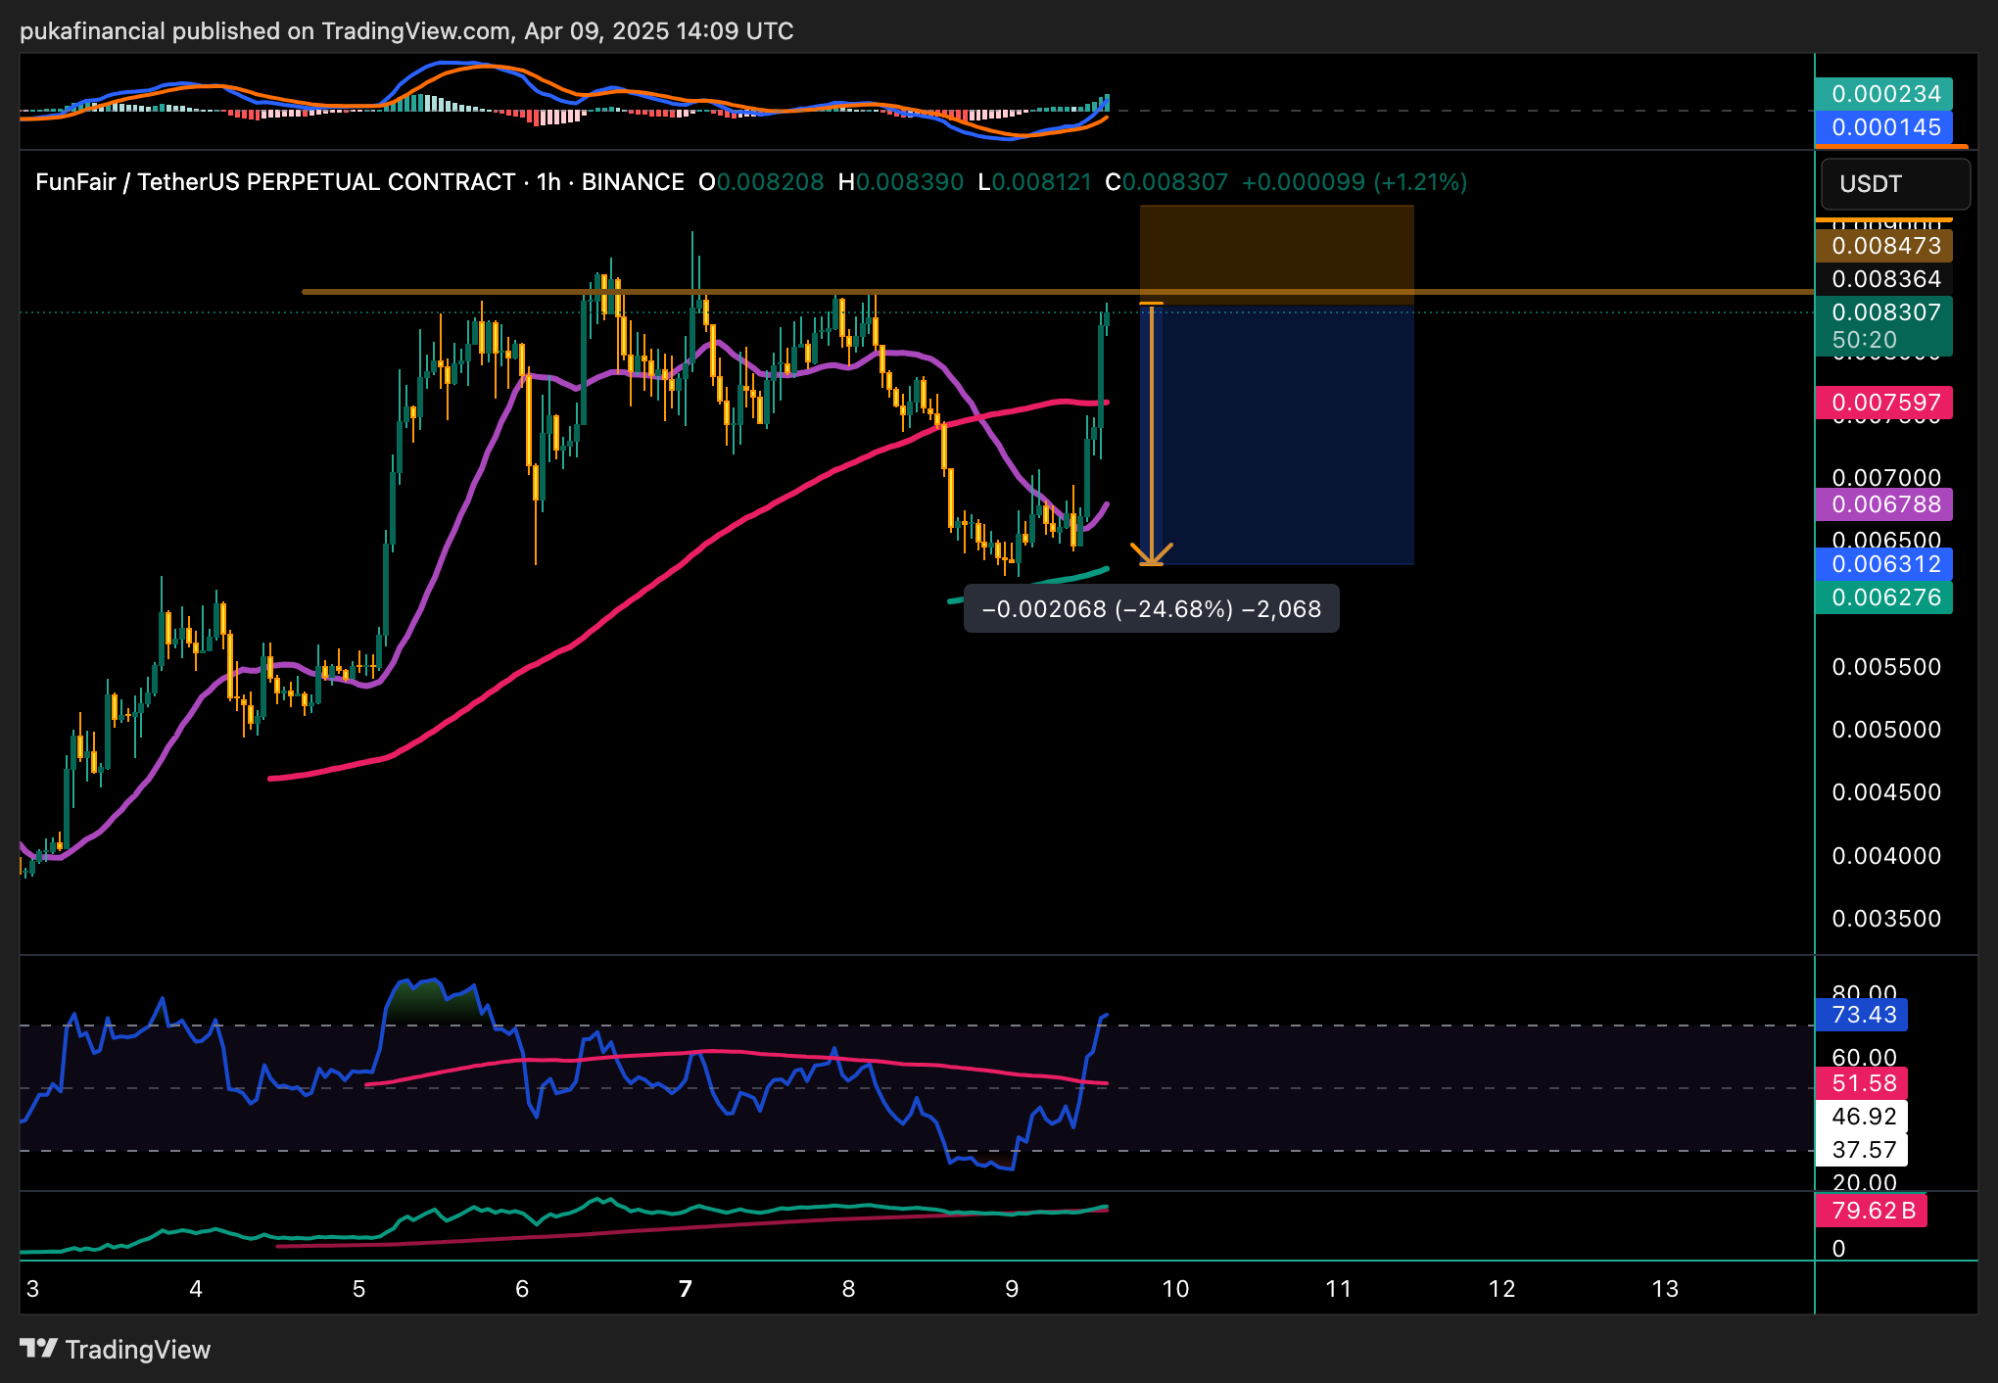Click the measurement tooltip showing −24.68%
1998x1383 pixels.
pos(1151,609)
